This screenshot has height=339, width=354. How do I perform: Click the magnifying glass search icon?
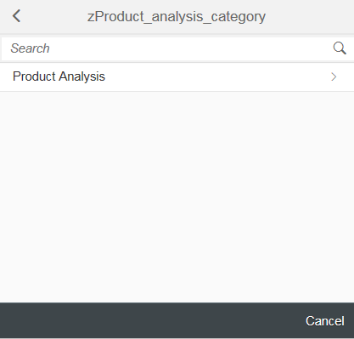(x=340, y=48)
